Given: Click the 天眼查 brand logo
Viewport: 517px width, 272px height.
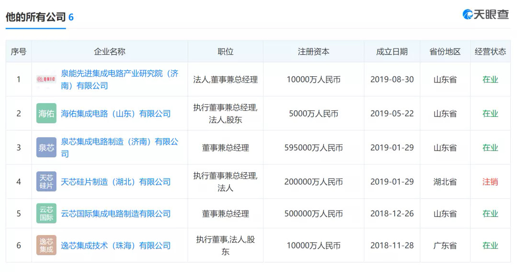Looking at the screenshot, I should [485, 14].
